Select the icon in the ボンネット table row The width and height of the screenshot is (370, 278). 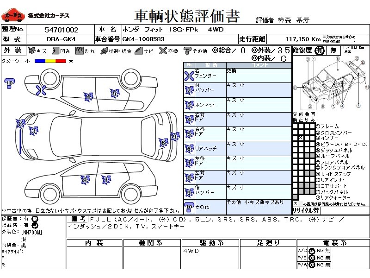(189, 105)
